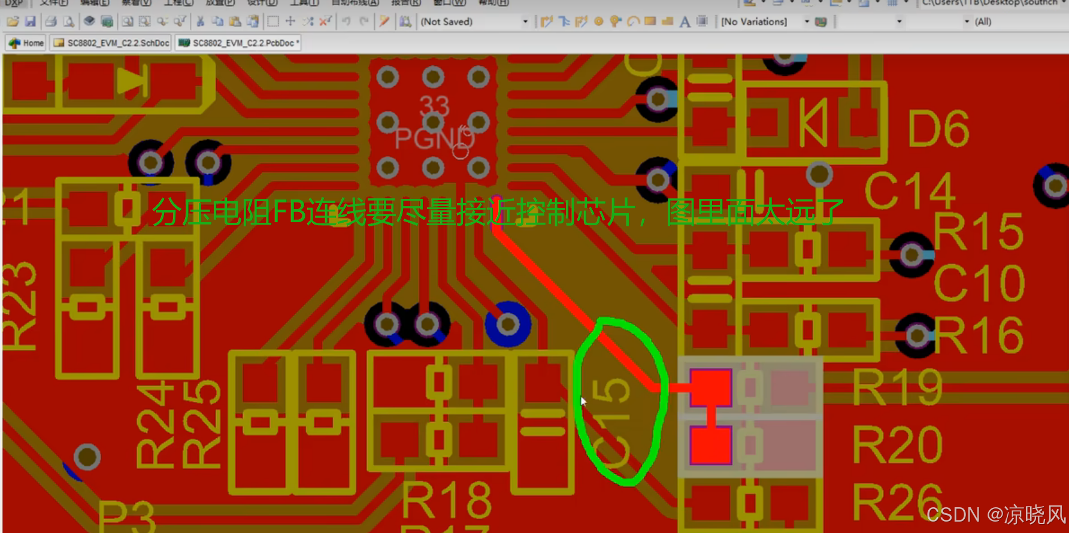The height and width of the screenshot is (533, 1069).
Task: Click the R19 designator label
Action: pyautogui.click(x=897, y=388)
